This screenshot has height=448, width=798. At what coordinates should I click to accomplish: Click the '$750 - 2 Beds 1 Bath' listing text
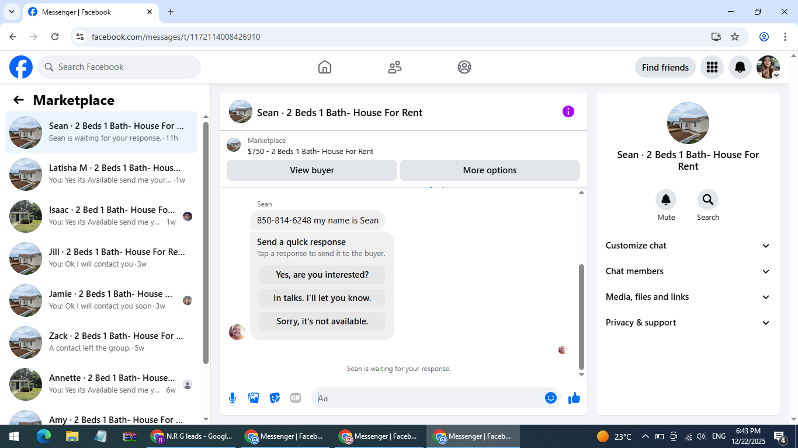click(x=311, y=151)
